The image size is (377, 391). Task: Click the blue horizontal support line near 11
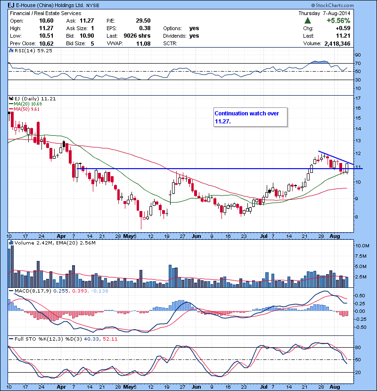(x=220, y=169)
